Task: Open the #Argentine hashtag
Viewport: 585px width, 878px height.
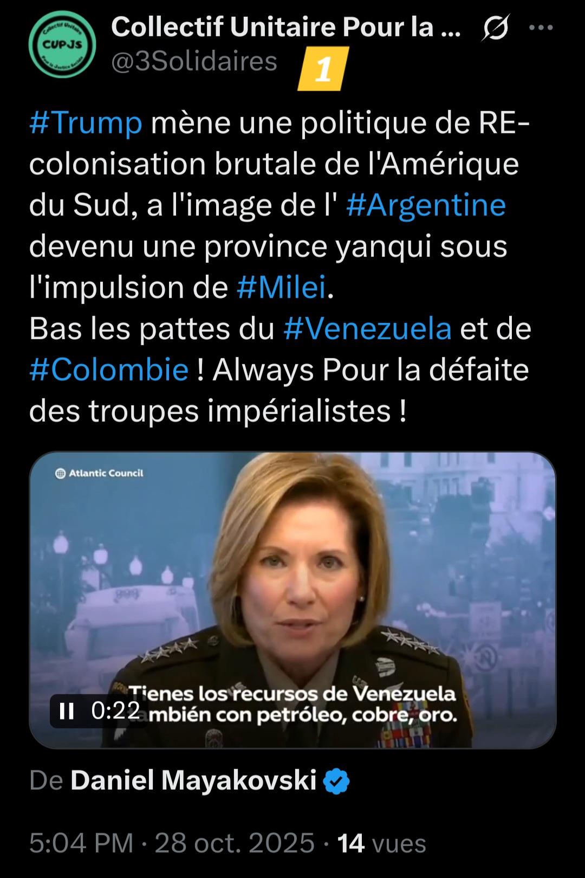Action: 426,205
